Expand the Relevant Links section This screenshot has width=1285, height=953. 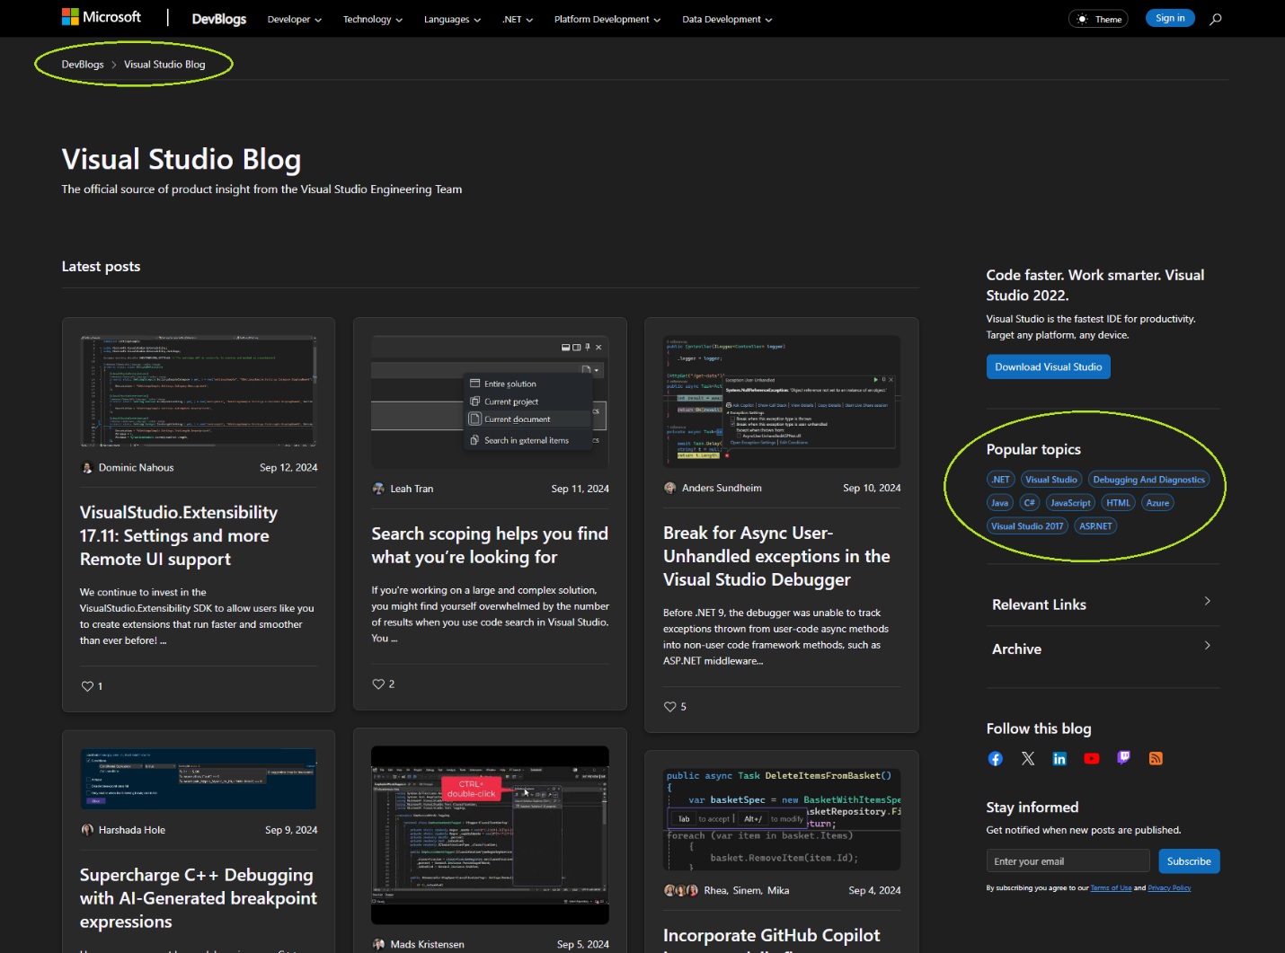tap(1103, 604)
